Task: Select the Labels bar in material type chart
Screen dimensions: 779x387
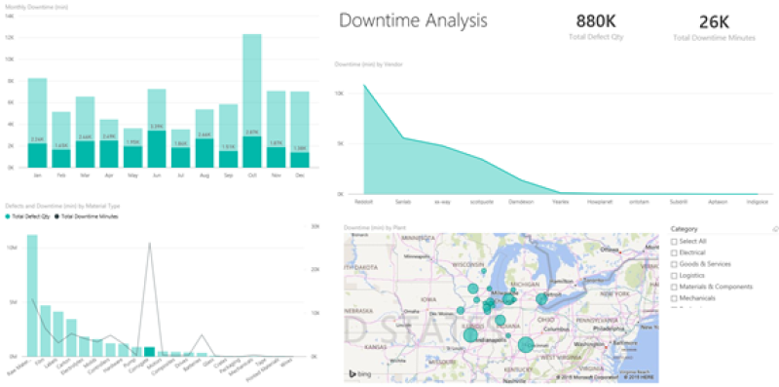Action: pyautogui.click(x=58, y=333)
